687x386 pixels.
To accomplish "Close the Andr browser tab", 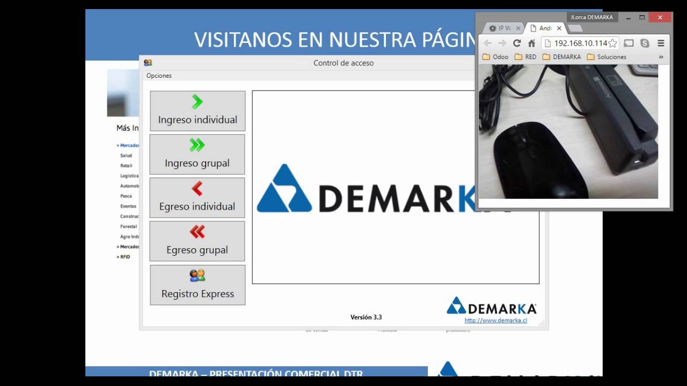I will [x=559, y=28].
